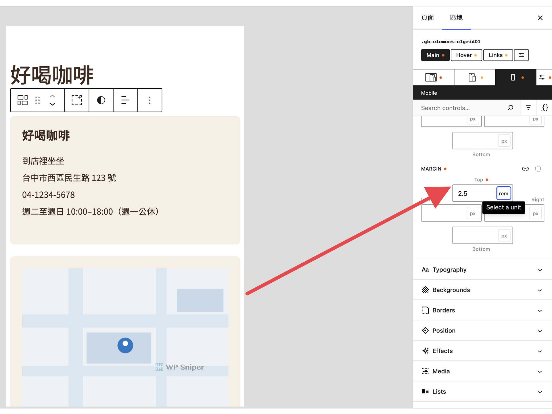Select the Main selector state
Screen dimensions: 552x414
pyautogui.click(x=435, y=55)
